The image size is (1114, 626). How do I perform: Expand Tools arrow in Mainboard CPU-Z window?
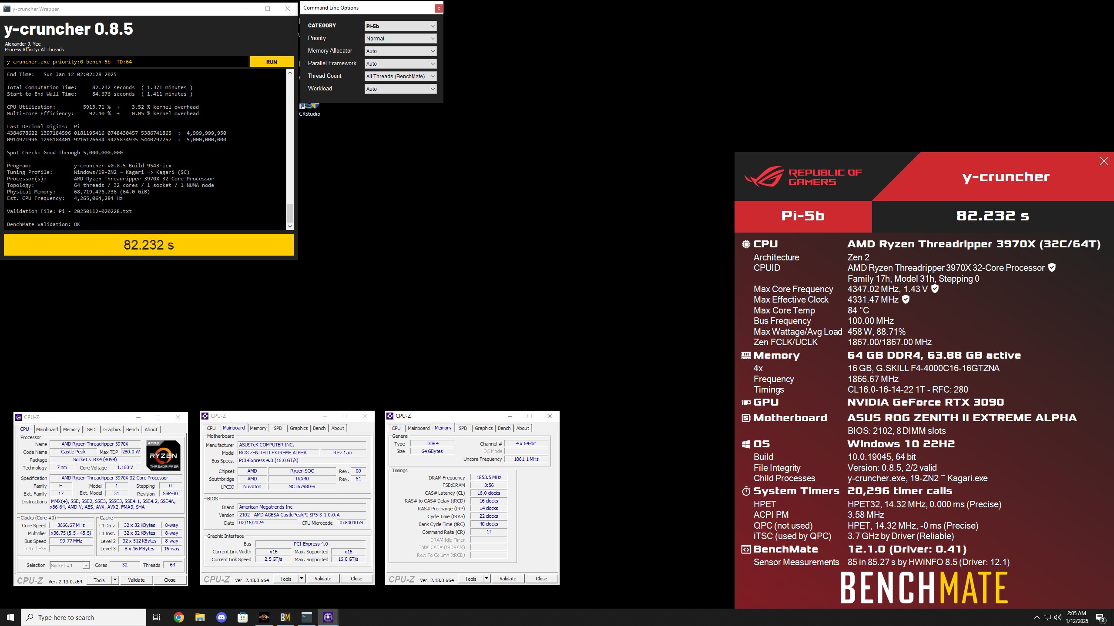[x=302, y=579]
